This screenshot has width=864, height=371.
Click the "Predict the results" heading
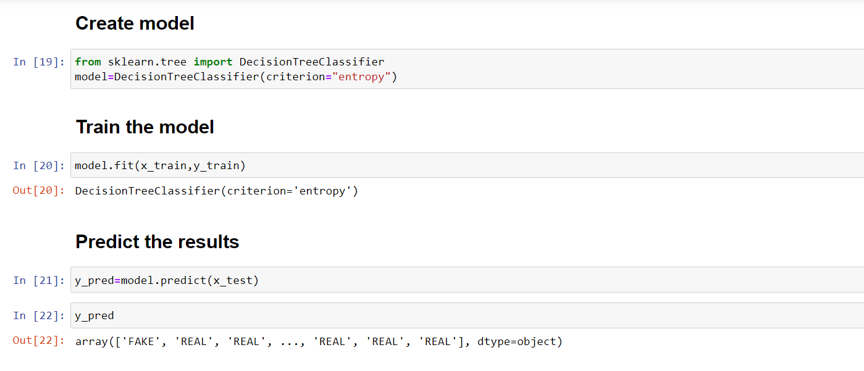click(157, 241)
